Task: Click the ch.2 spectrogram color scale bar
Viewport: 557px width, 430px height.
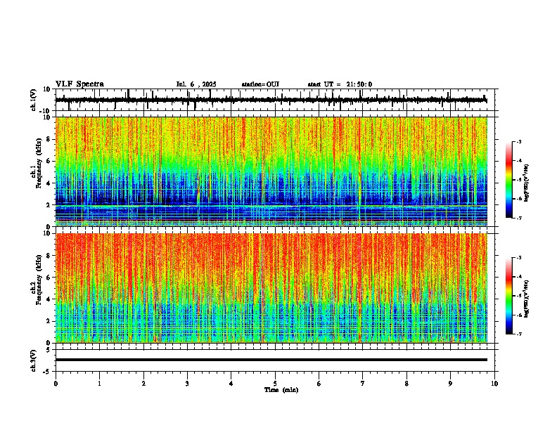Action: 509,296
